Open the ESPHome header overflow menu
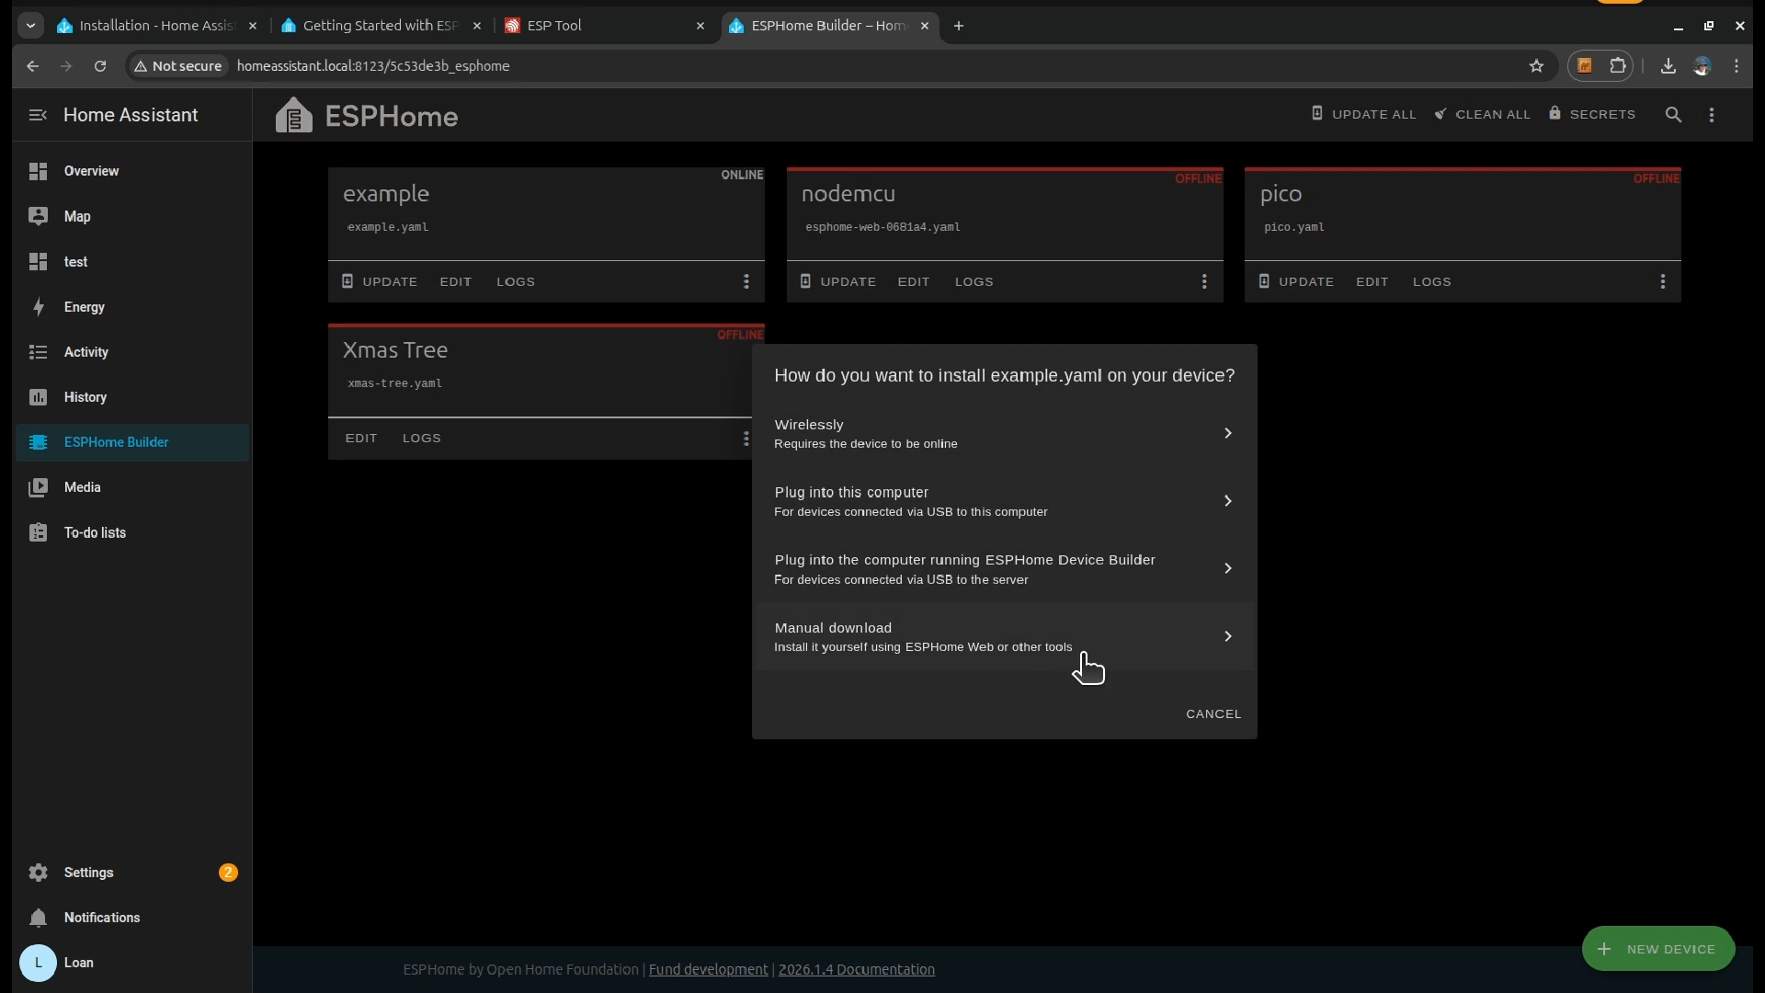 (x=1712, y=115)
